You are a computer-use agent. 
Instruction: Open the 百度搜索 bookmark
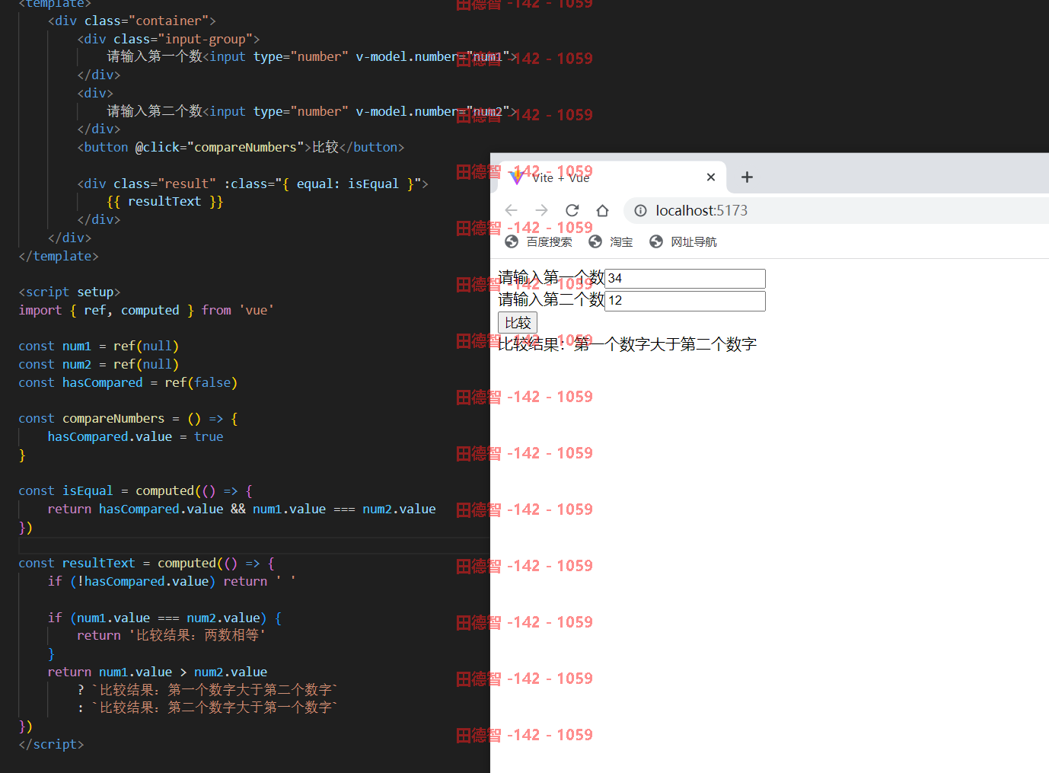(x=539, y=241)
